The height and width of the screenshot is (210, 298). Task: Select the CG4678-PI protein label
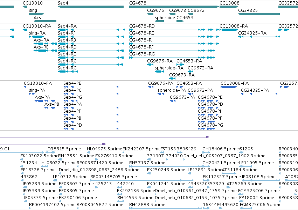coord(209,111)
